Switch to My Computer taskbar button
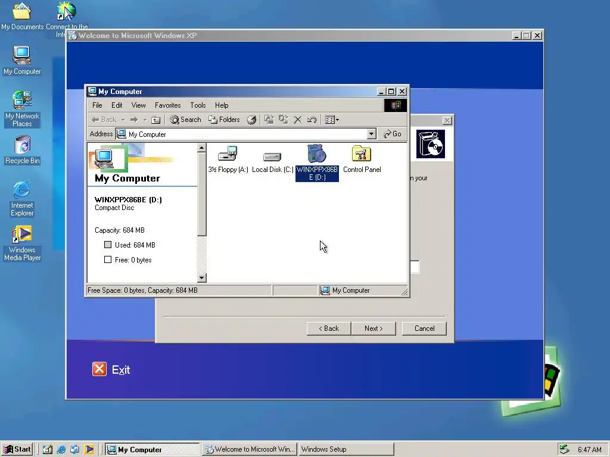This screenshot has width=610, height=457. click(x=152, y=450)
